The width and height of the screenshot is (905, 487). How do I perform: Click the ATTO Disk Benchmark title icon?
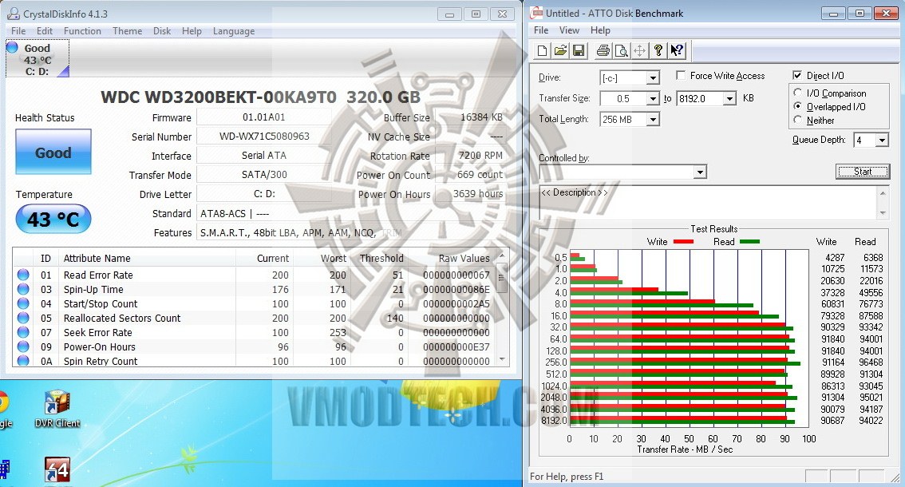[x=537, y=13]
